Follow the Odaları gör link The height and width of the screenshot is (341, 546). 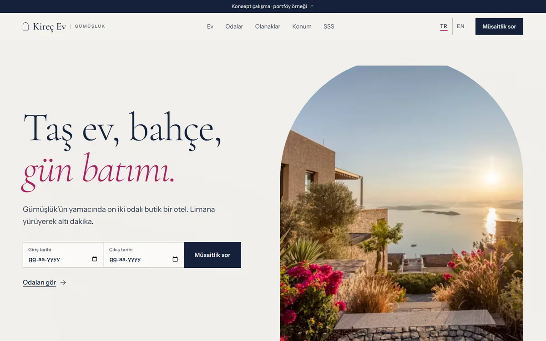coord(39,282)
